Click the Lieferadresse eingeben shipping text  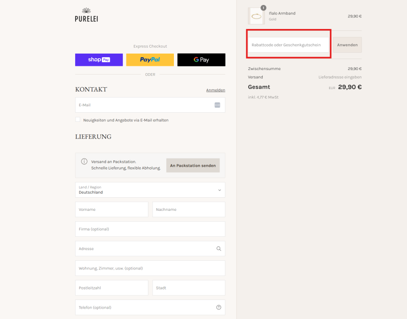(340, 77)
